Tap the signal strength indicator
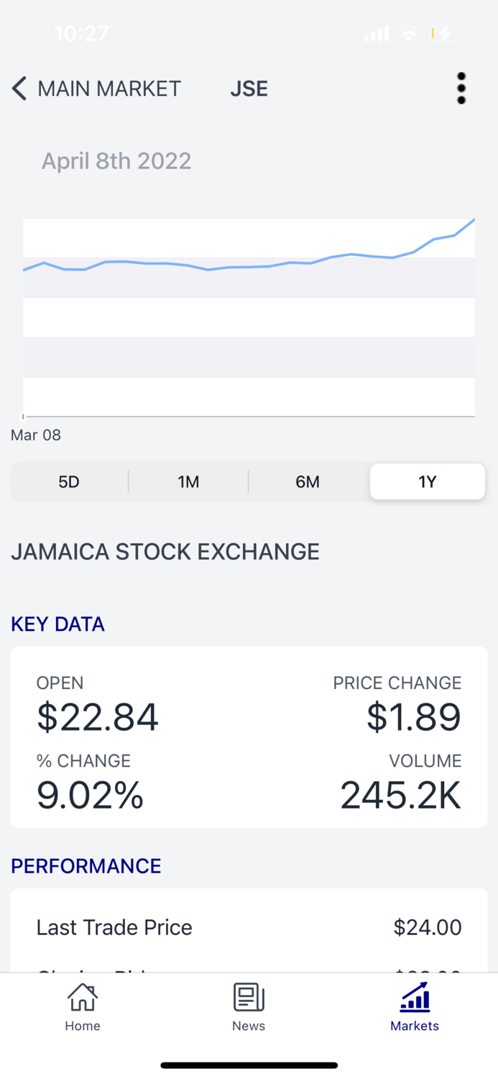This screenshot has width=498, height=1079. point(375,33)
